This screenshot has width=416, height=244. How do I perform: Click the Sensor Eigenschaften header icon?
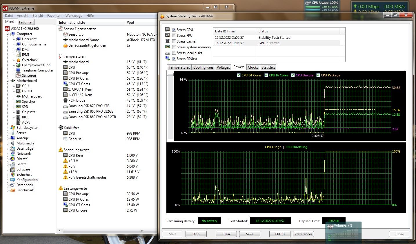point(61,29)
